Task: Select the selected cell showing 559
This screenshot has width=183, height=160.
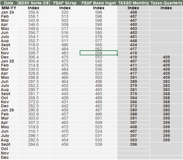Action: [99, 53]
